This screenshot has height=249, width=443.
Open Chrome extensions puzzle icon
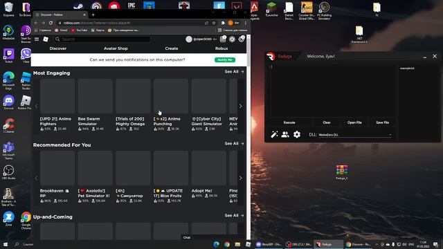tap(223, 23)
